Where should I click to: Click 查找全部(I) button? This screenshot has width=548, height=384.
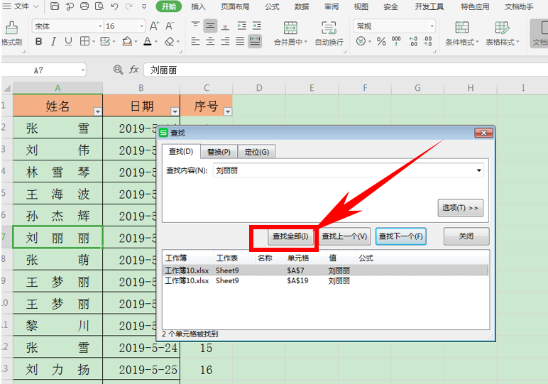pos(290,236)
